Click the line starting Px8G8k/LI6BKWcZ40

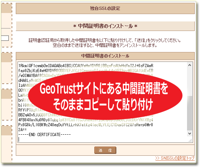coord(86,125)
